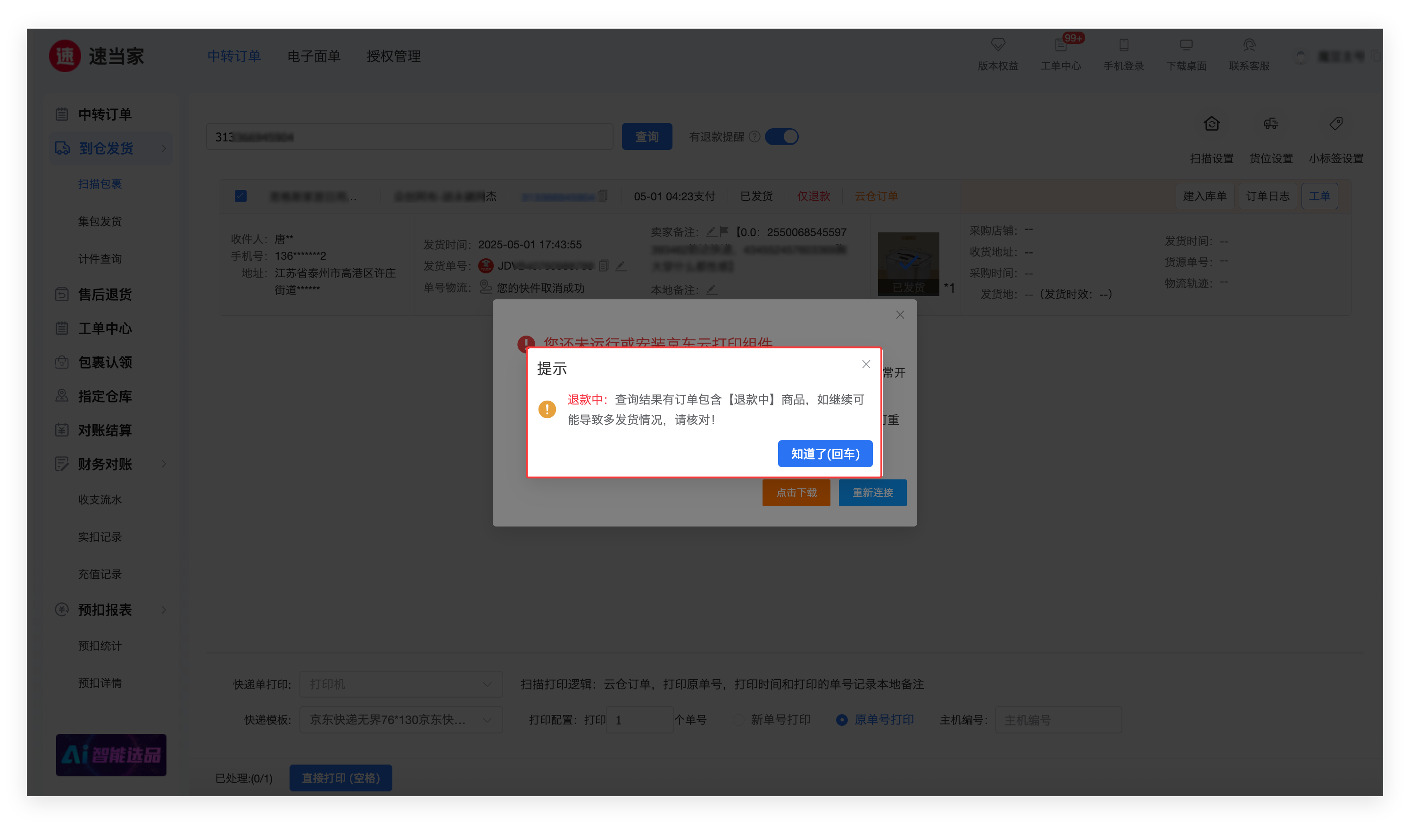Open 售后退货 in sidebar menu

point(105,295)
